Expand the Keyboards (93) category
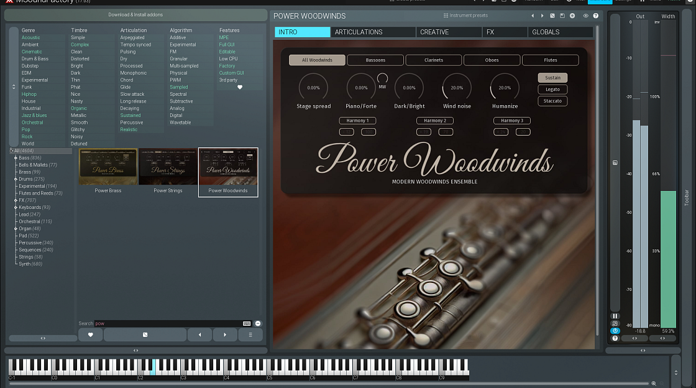 [16, 208]
